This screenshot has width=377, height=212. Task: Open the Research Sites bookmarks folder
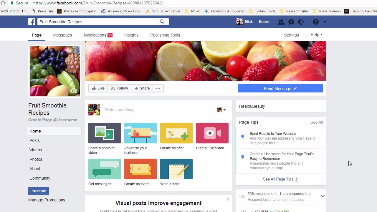[294, 11]
